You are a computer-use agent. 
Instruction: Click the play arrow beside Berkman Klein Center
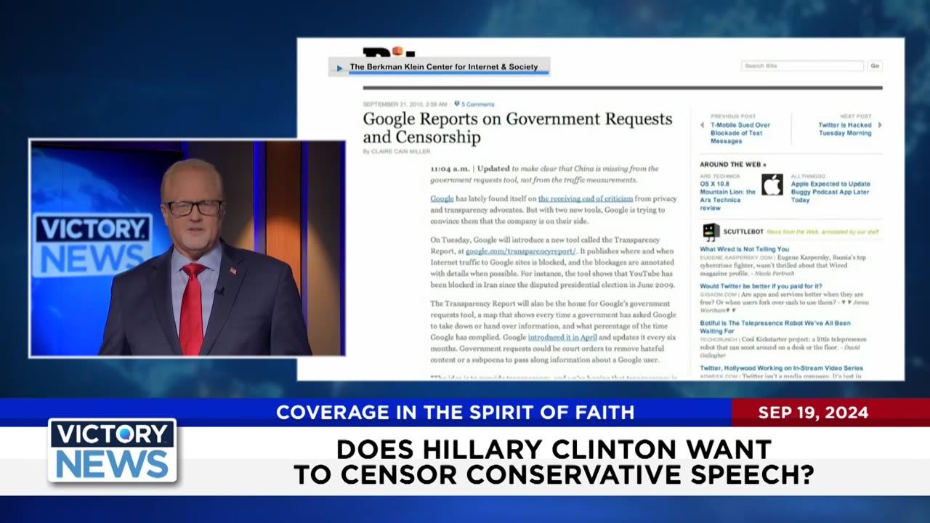[x=339, y=68]
